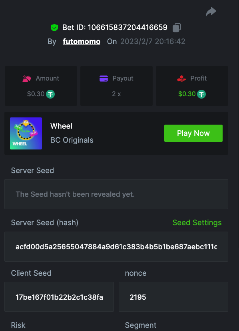The height and width of the screenshot is (331, 239).
Task: Open futomomo user profile link
Action: click(x=82, y=42)
